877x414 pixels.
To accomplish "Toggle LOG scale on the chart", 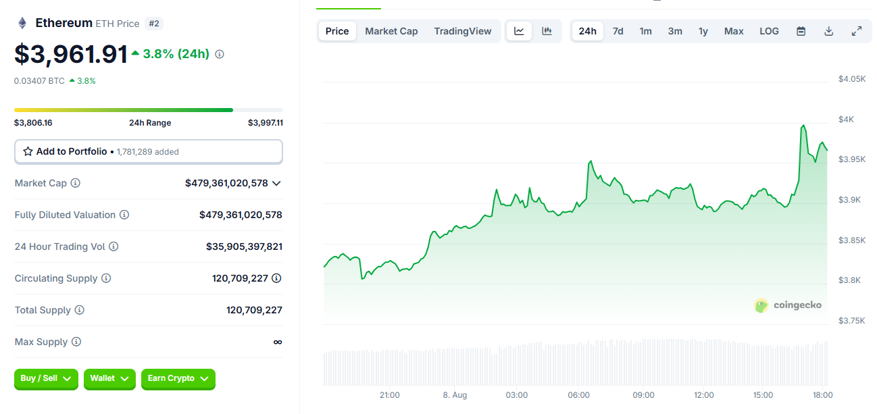I will [x=769, y=31].
